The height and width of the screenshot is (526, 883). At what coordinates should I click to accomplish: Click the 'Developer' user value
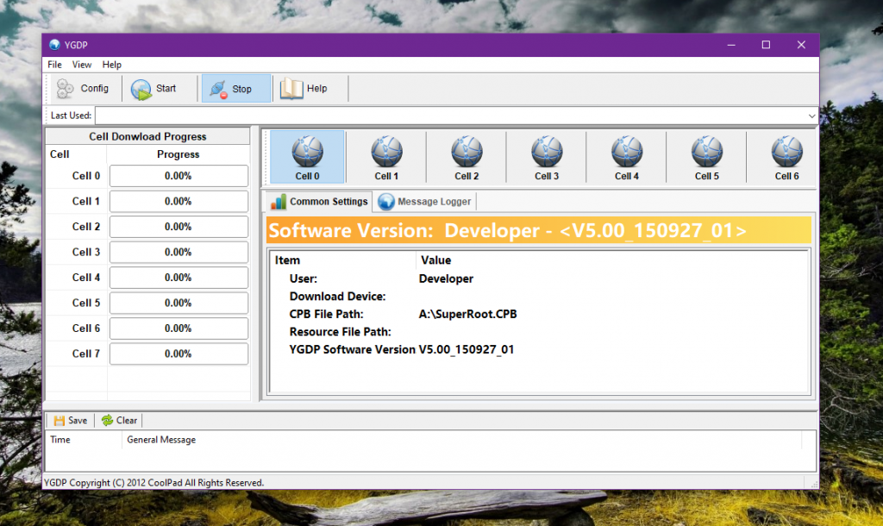[x=446, y=279]
